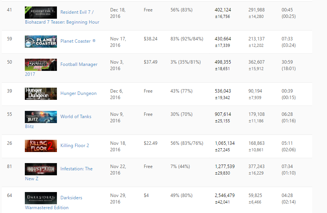Select the Hunger Dungeon thumbnail image
The width and height of the screenshot is (327, 213).
41,94
